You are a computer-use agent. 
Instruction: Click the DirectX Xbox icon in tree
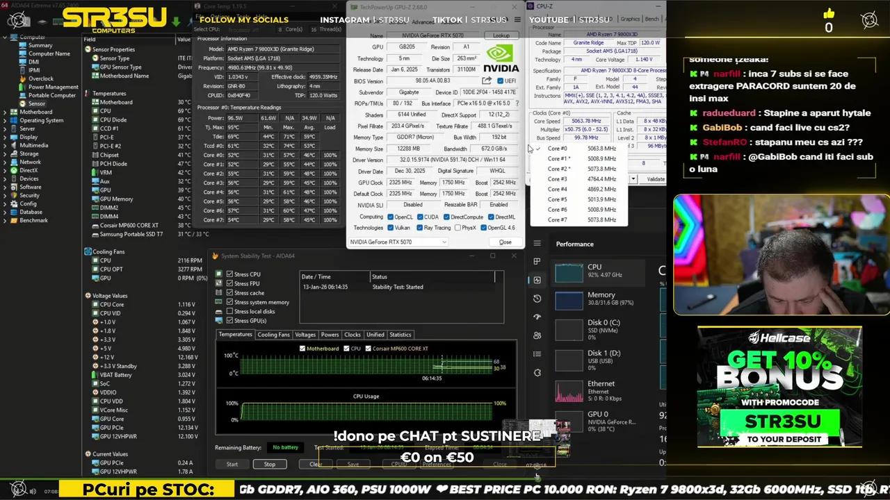[x=14, y=170]
